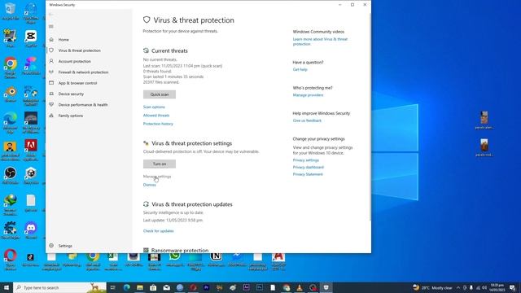
Task: Select the Opera browser desktop shortcut
Action: coord(11,260)
